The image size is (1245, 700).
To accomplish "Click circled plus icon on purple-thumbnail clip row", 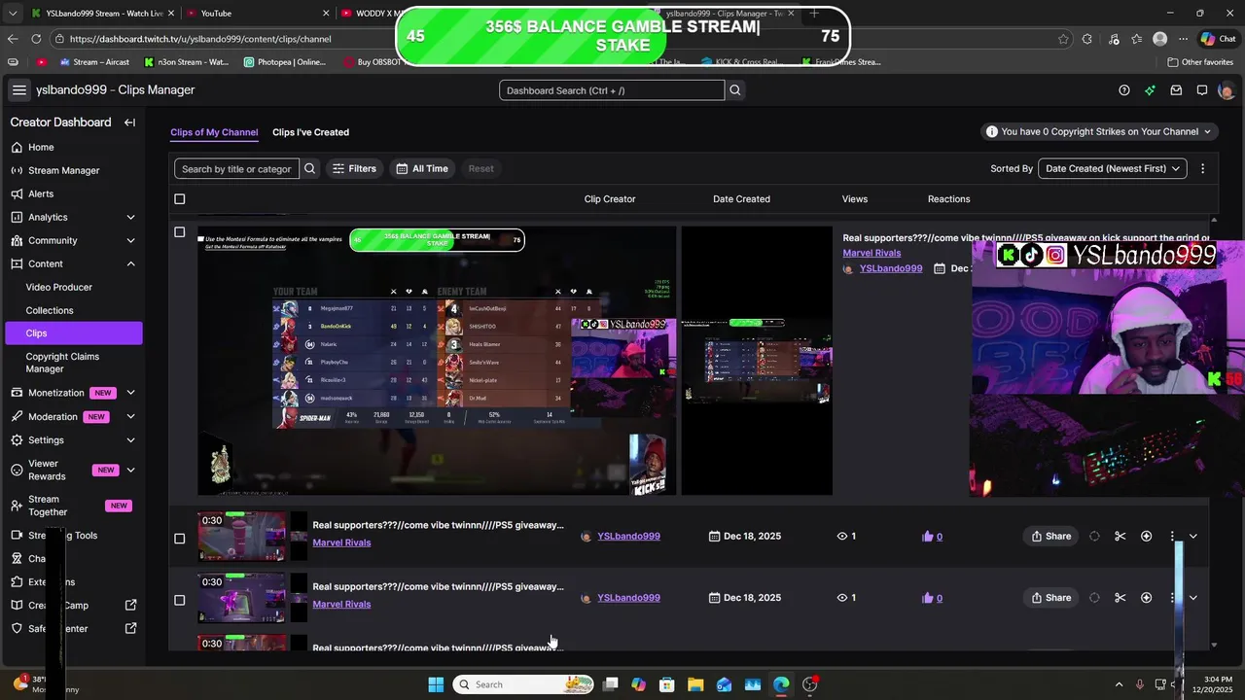I will tap(1146, 598).
